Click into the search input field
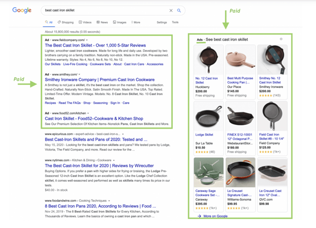Screen dimensions: 316x228 click(x=106, y=10)
